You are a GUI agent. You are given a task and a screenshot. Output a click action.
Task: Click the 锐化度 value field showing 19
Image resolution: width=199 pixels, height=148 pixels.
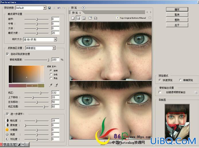click(x=55, y=120)
